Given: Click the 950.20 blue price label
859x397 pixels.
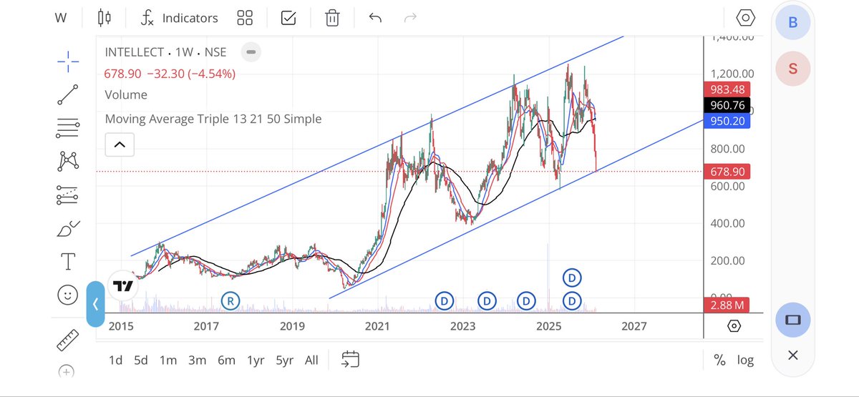Looking at the screenshot, I should click(x=729, y=122).
